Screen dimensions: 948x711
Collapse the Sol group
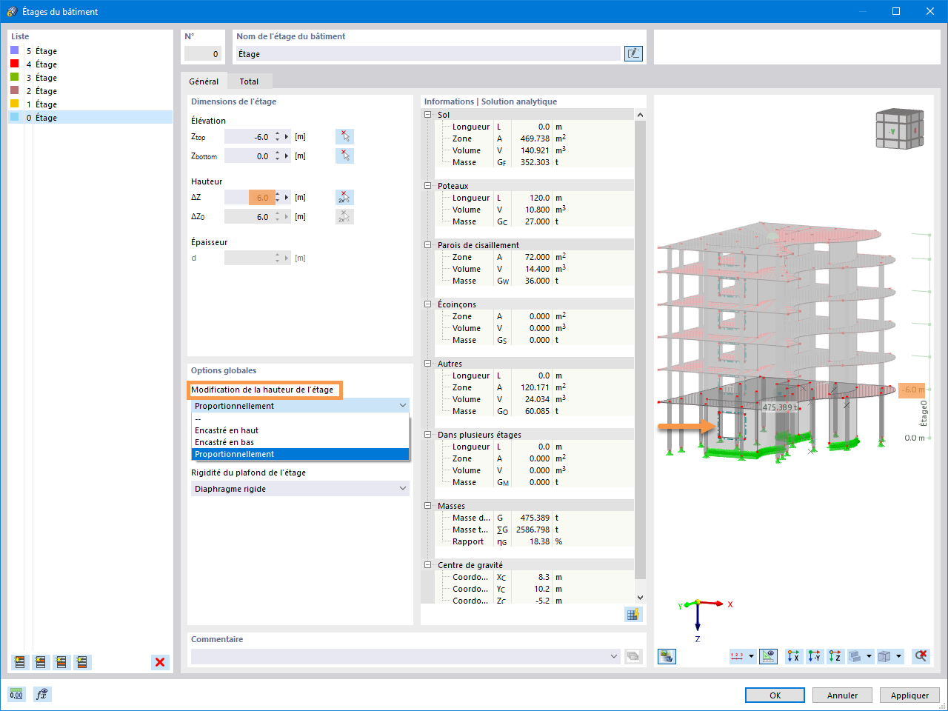427,115
